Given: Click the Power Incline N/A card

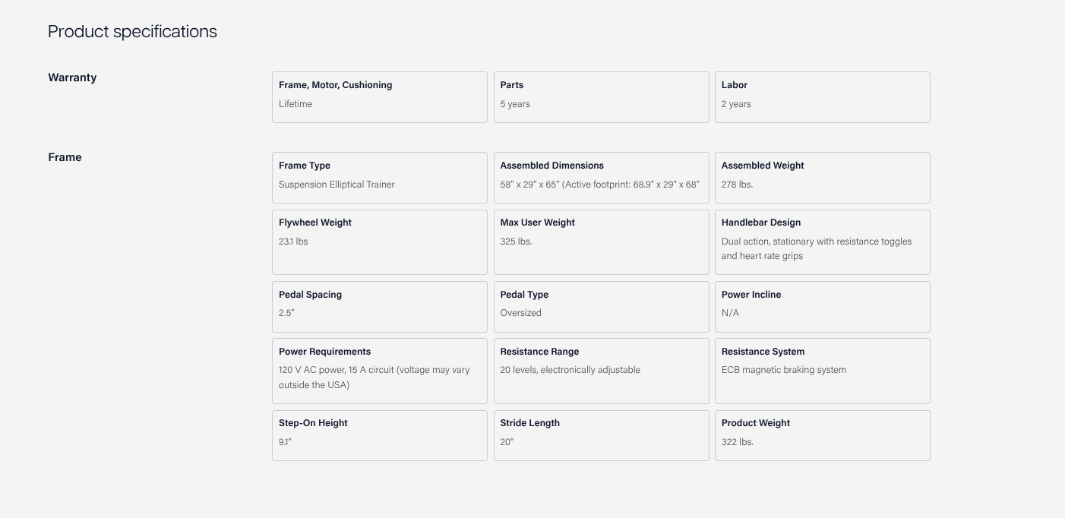Looking at the screenshot, I should pyautogui.click(x=822, y=306).
